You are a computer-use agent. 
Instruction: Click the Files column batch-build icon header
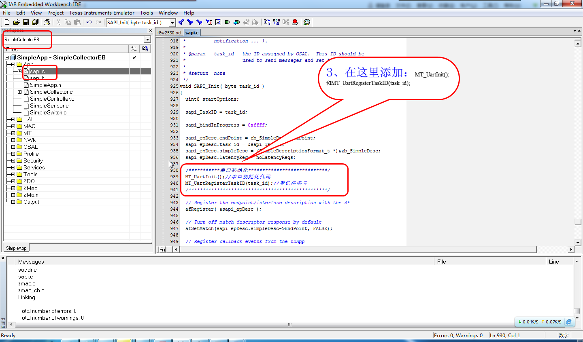click(145, 49)
